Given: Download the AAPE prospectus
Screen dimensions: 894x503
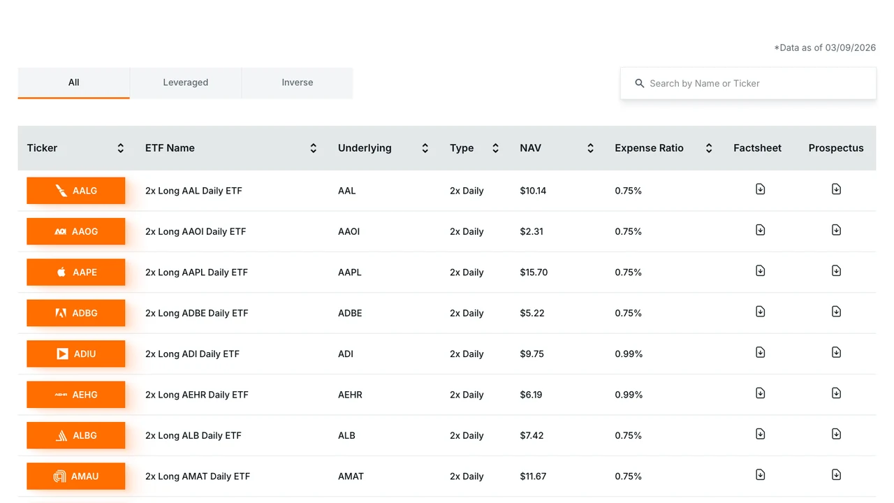Looking at the screenshot, I should point(836,271).
